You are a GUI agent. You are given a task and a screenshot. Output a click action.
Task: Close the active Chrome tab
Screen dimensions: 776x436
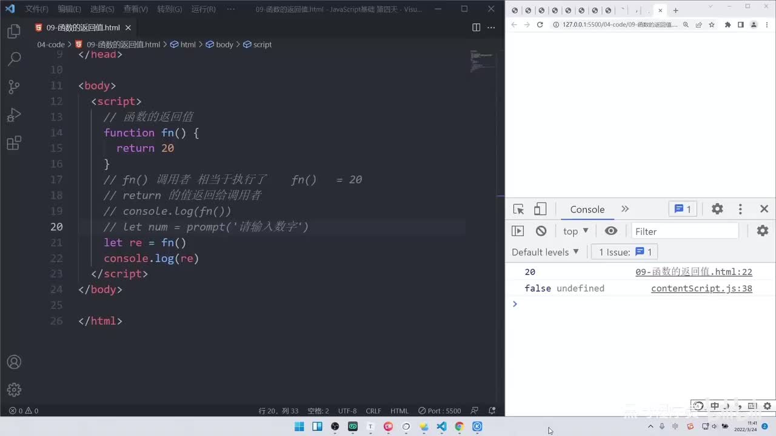click(660, 10)
